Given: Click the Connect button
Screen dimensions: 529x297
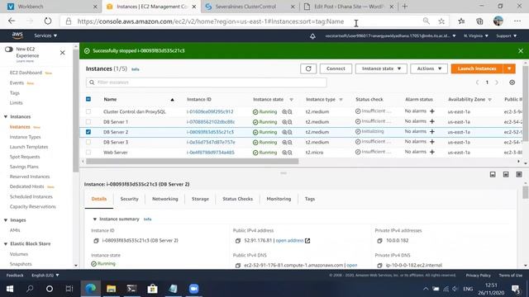Looking at the screenshot, I should 336,68.
